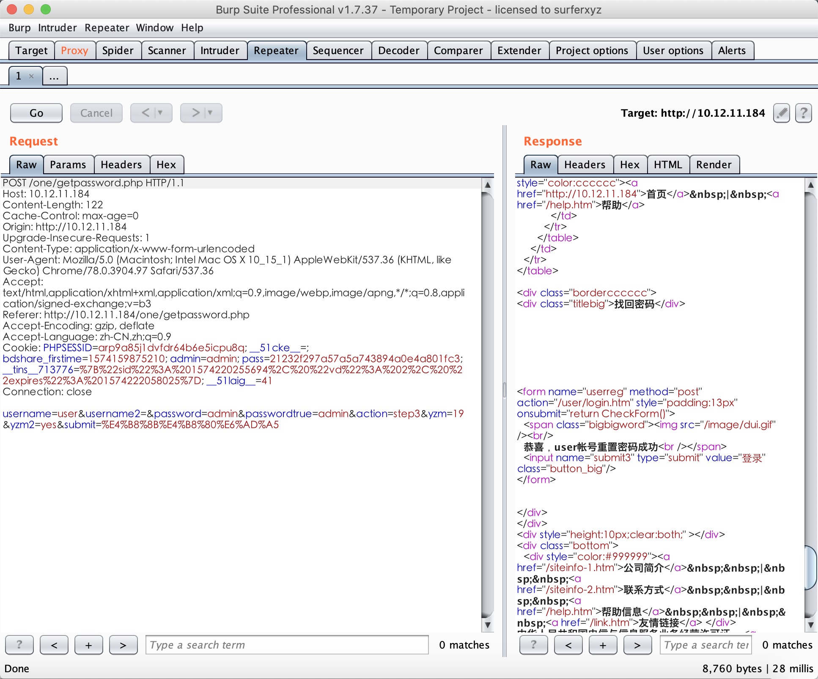The width and height of the screenshot is (818, 679).
Task: Click the help question mark beside target
Action: [x=803, y=113]
